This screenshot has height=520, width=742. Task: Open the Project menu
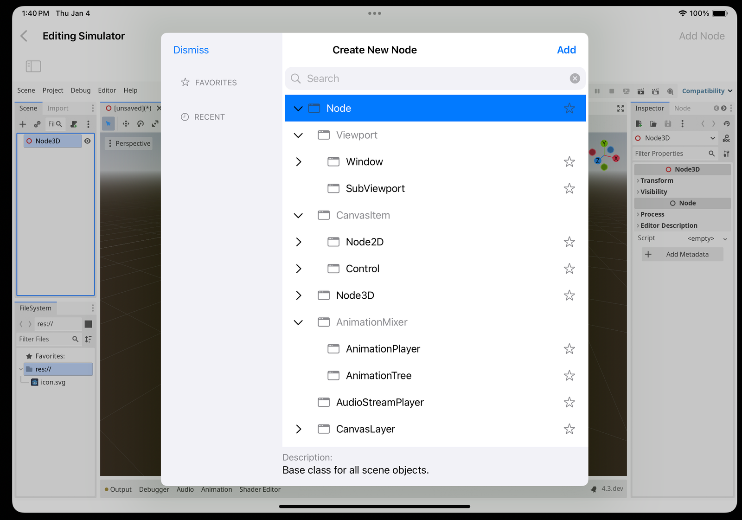[53, 90]
